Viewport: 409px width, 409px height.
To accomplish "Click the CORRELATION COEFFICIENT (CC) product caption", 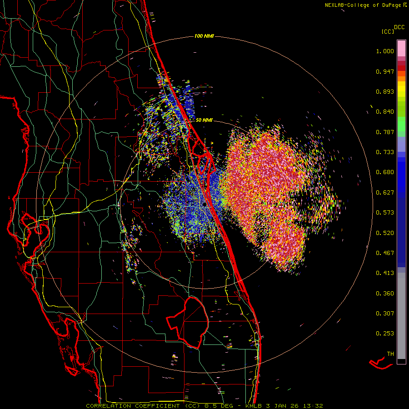I will pos(144,406).
